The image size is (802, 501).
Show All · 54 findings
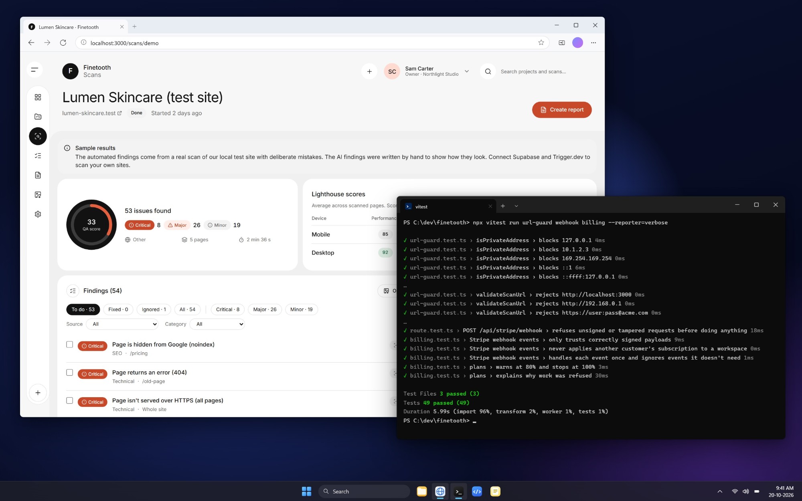[187, 309]
